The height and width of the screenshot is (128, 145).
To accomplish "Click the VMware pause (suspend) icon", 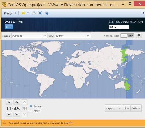I will tap(24, 13).
